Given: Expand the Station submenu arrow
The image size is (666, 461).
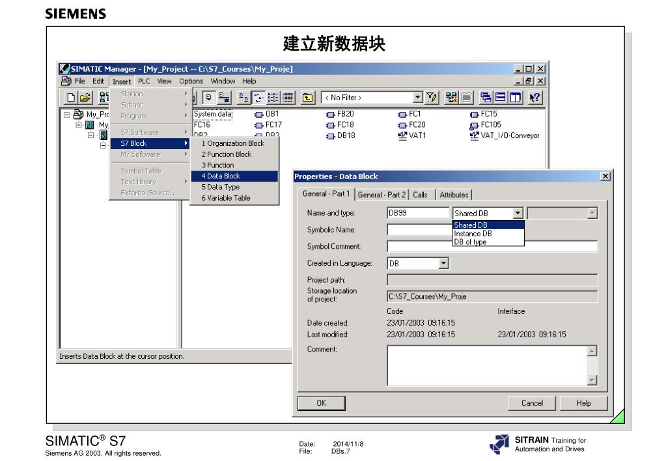Looking at the screenshot, I should [186, 94].
